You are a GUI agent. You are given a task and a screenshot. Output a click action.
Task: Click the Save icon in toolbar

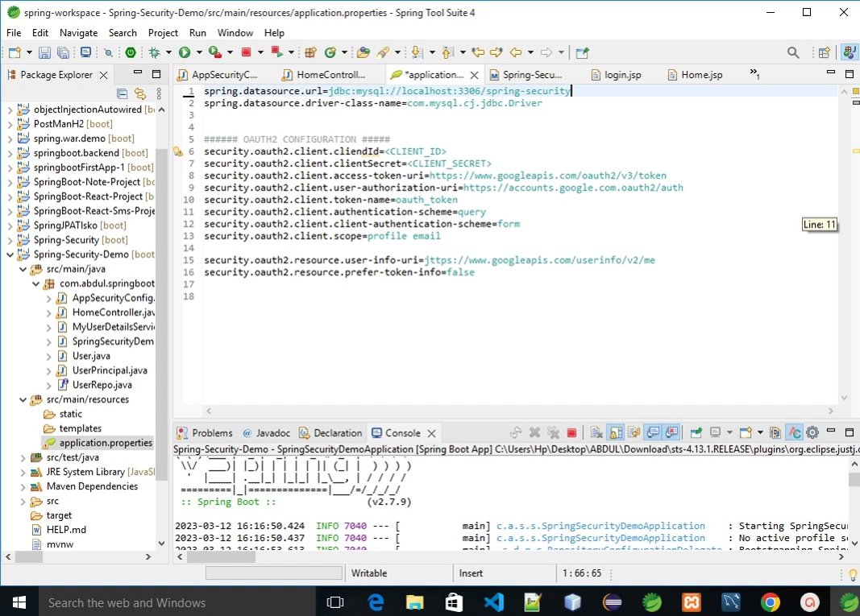tap(44, 52)
